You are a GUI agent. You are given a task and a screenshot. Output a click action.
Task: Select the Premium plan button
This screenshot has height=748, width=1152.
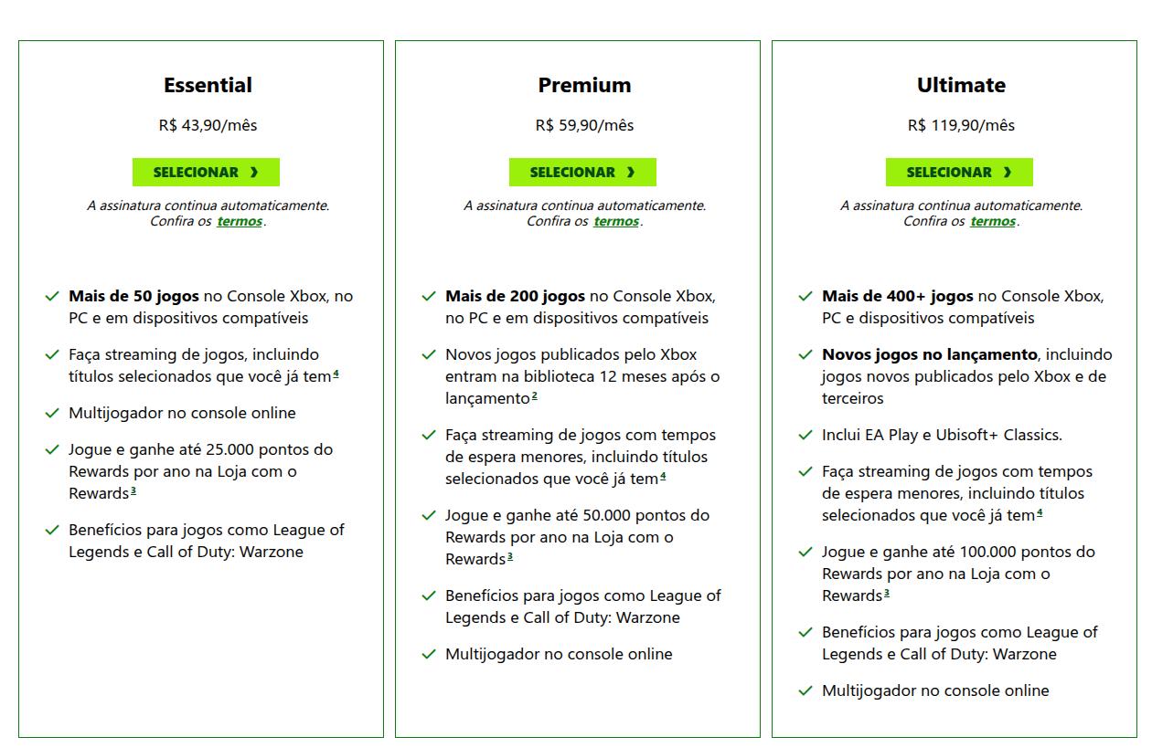pyautogui.click(x=582, y=172)
